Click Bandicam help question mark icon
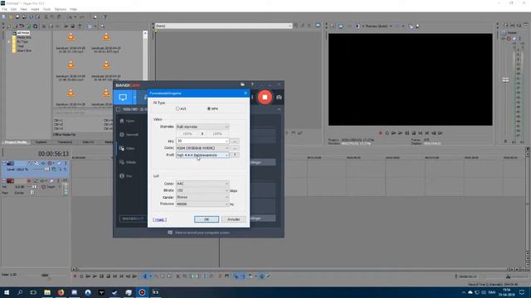This screenshot has height=298, width=531. click(x=252, y=84)
